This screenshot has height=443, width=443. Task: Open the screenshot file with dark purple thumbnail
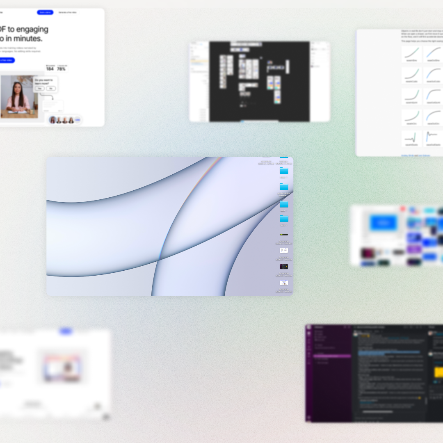(284, 270)
